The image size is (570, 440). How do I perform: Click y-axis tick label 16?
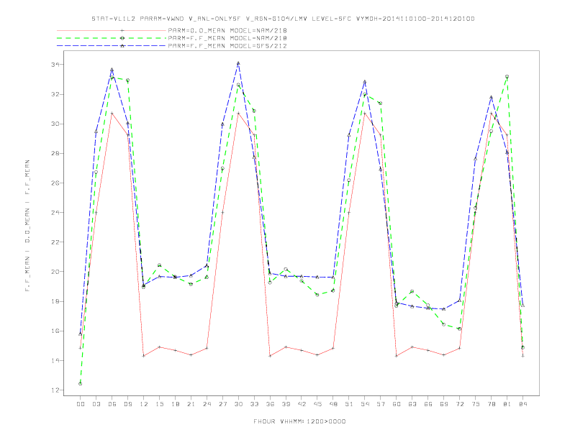pos(55,331)
